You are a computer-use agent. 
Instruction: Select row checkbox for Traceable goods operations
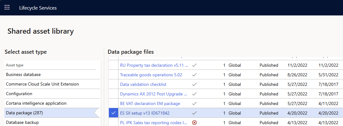[x=113, y=75]
